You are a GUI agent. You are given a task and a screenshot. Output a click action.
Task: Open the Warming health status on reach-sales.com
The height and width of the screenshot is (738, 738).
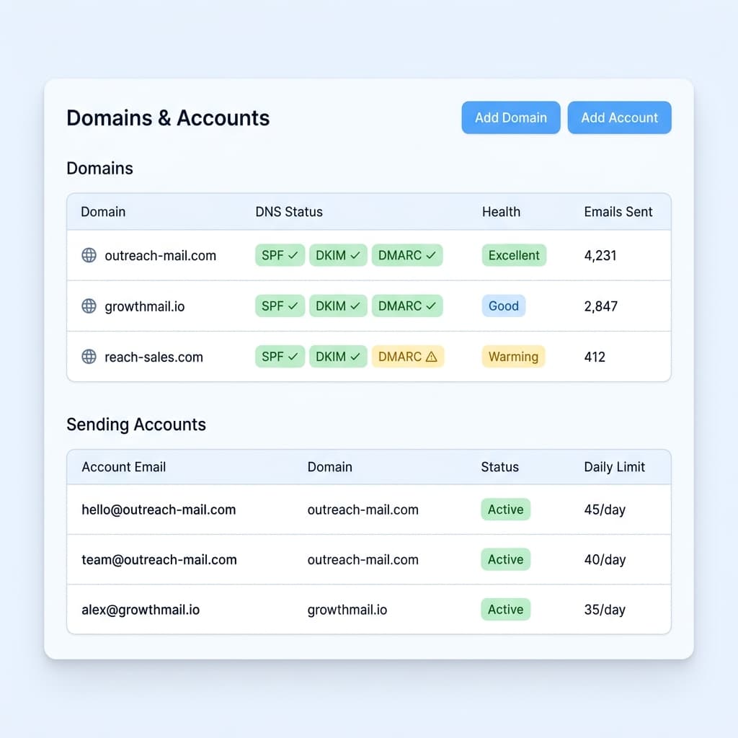click(513, 357)
